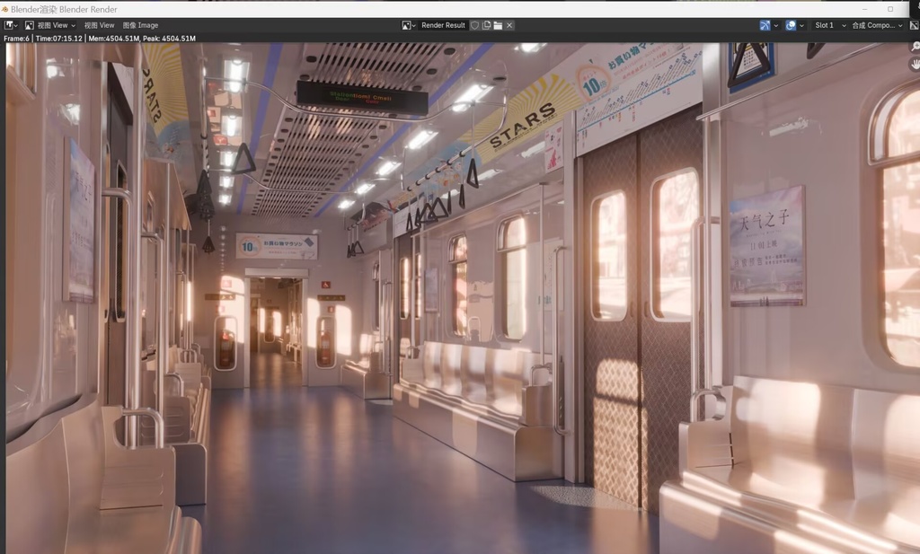This screenshot has height=554, width=920.
Task: Click the zoom magnifier gizmo
Action: click(x=914, y=47)
